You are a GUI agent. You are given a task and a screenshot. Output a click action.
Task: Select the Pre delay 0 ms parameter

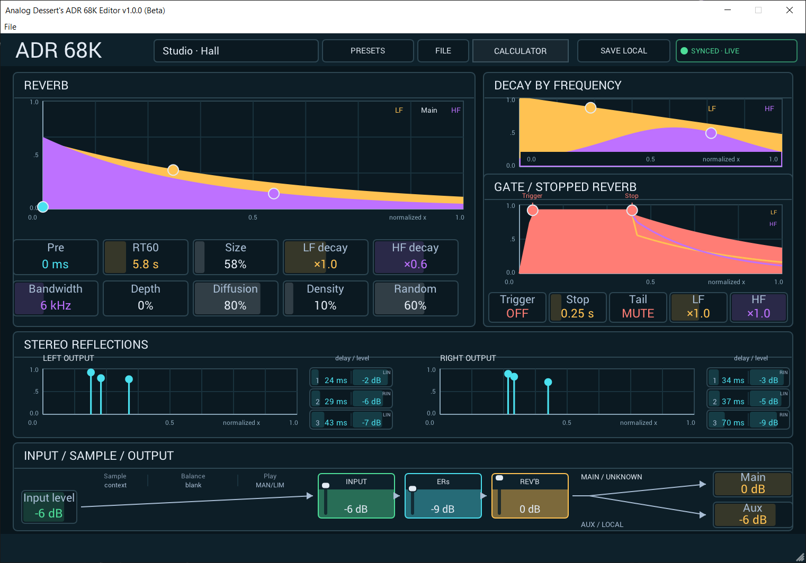pyautogui.click(x=56, y=257)
